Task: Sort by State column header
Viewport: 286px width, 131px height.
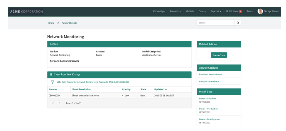Action: coord(143,89)
